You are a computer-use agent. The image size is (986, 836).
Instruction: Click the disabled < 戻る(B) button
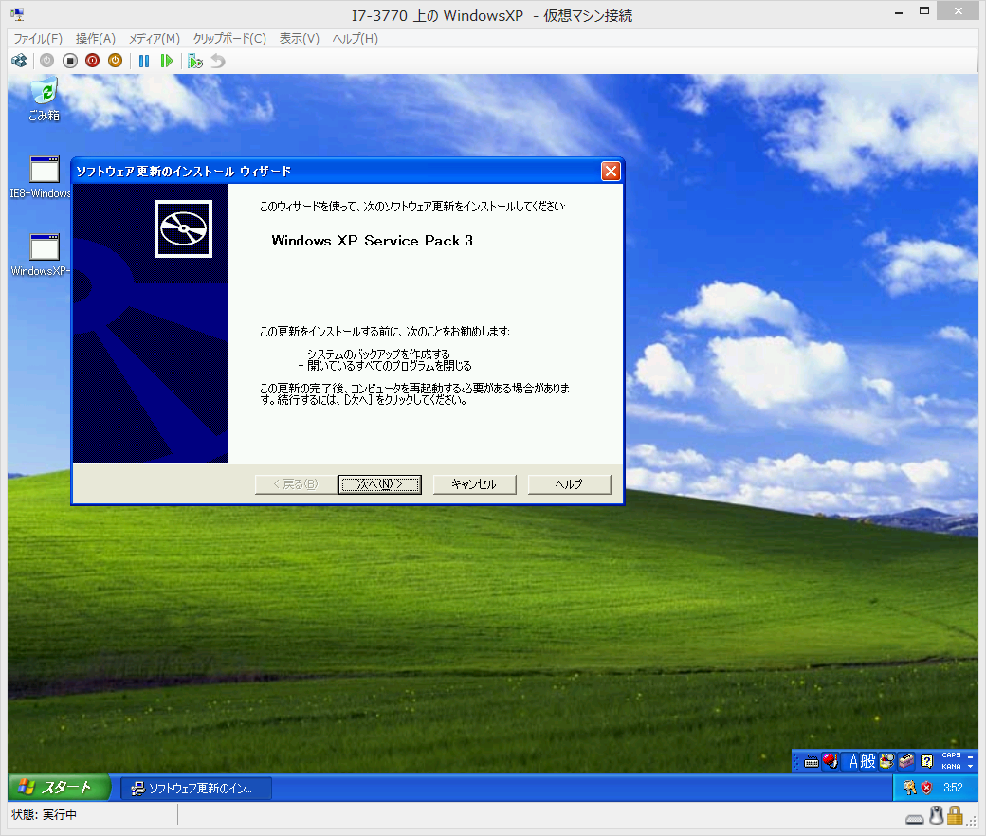click(296, 484)
